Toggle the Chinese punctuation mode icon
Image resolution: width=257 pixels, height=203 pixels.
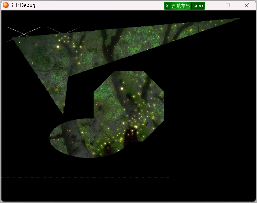pos(201,6)
